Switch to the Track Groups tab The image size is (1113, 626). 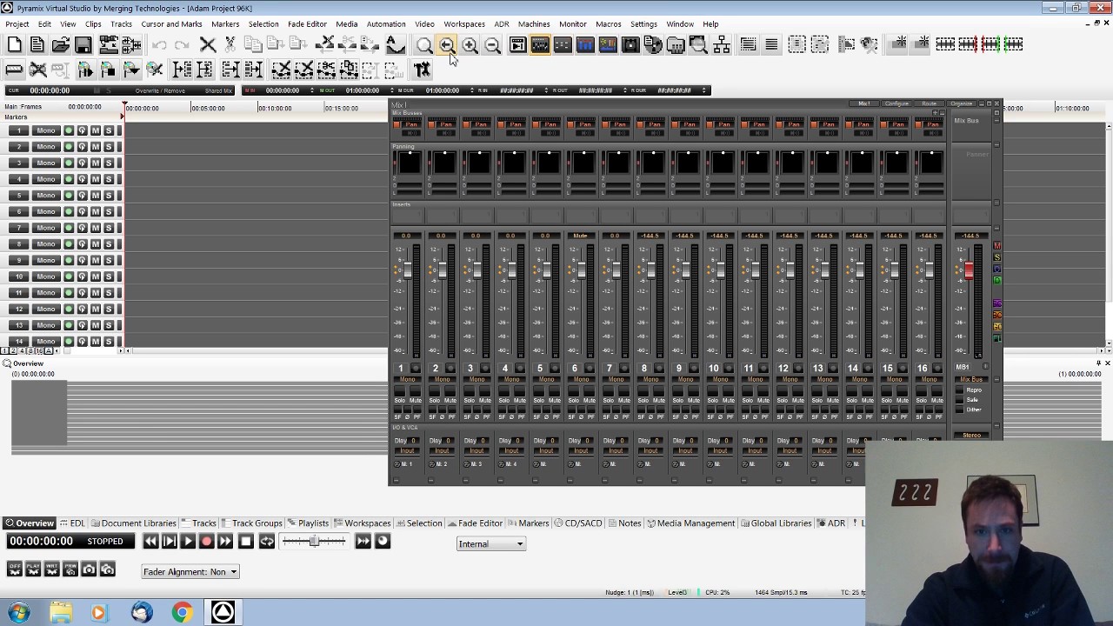tap(252, 523)
